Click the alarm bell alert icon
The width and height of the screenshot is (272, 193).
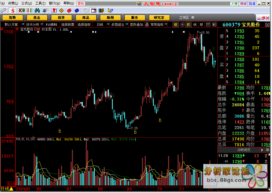click(45, 11)
